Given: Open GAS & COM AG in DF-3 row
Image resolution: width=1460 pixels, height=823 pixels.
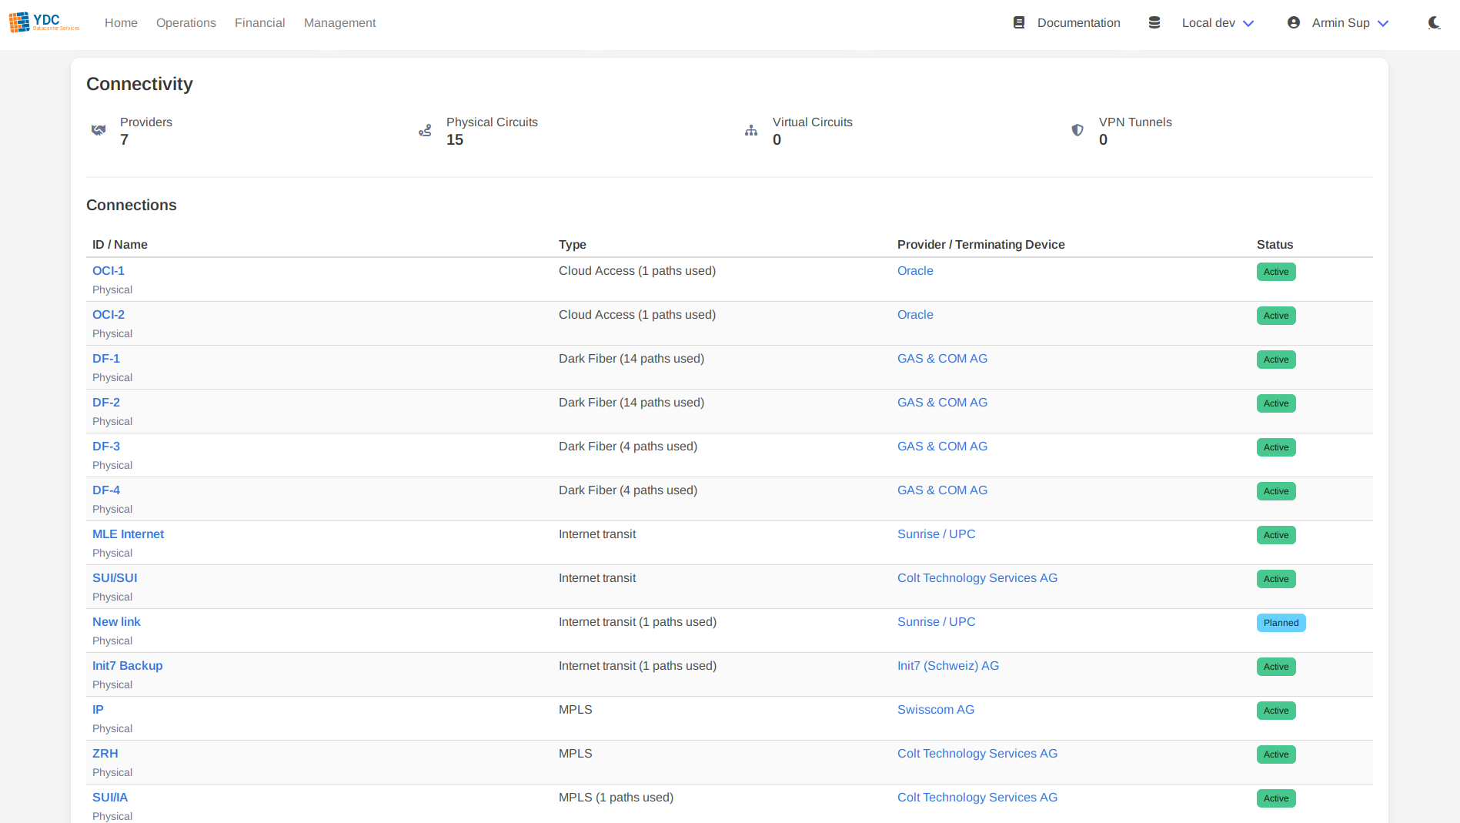Looking at the screenshot, I should (x=942, y=447).
